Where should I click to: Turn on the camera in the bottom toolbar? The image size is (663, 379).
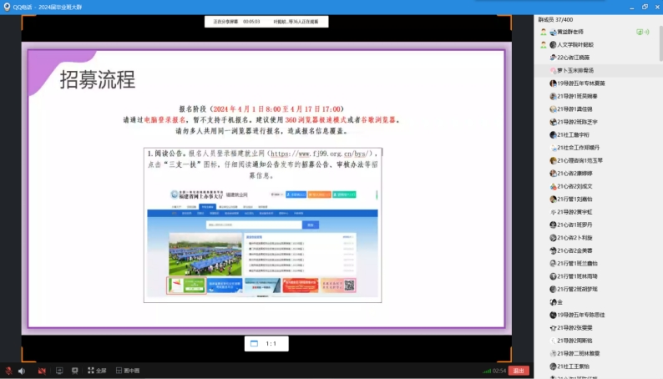coord(41,370)
